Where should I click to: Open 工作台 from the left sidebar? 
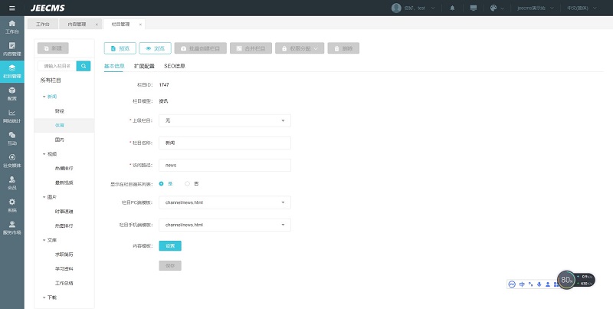tap(11, 29)
